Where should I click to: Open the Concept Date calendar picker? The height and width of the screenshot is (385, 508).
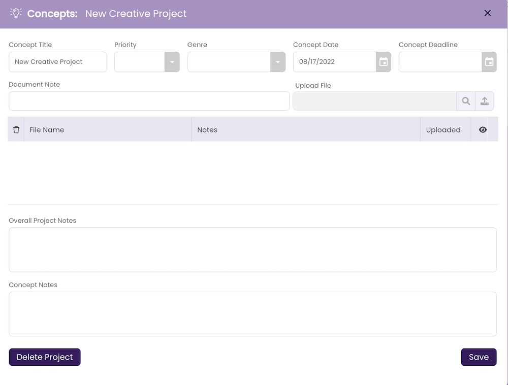[x=383, y=62]
